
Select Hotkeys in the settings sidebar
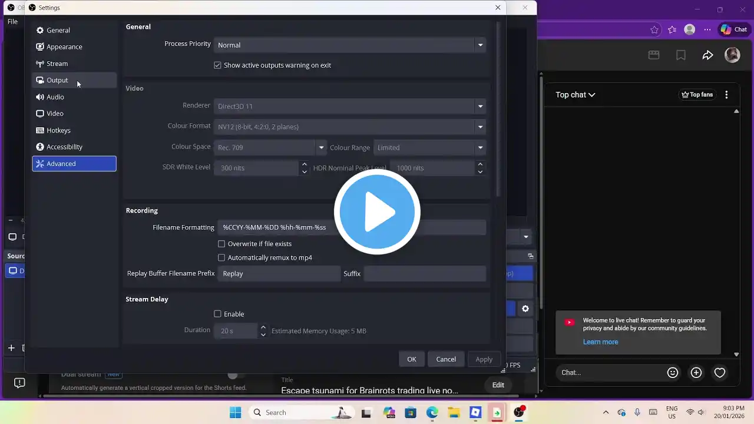click(58, 130)
